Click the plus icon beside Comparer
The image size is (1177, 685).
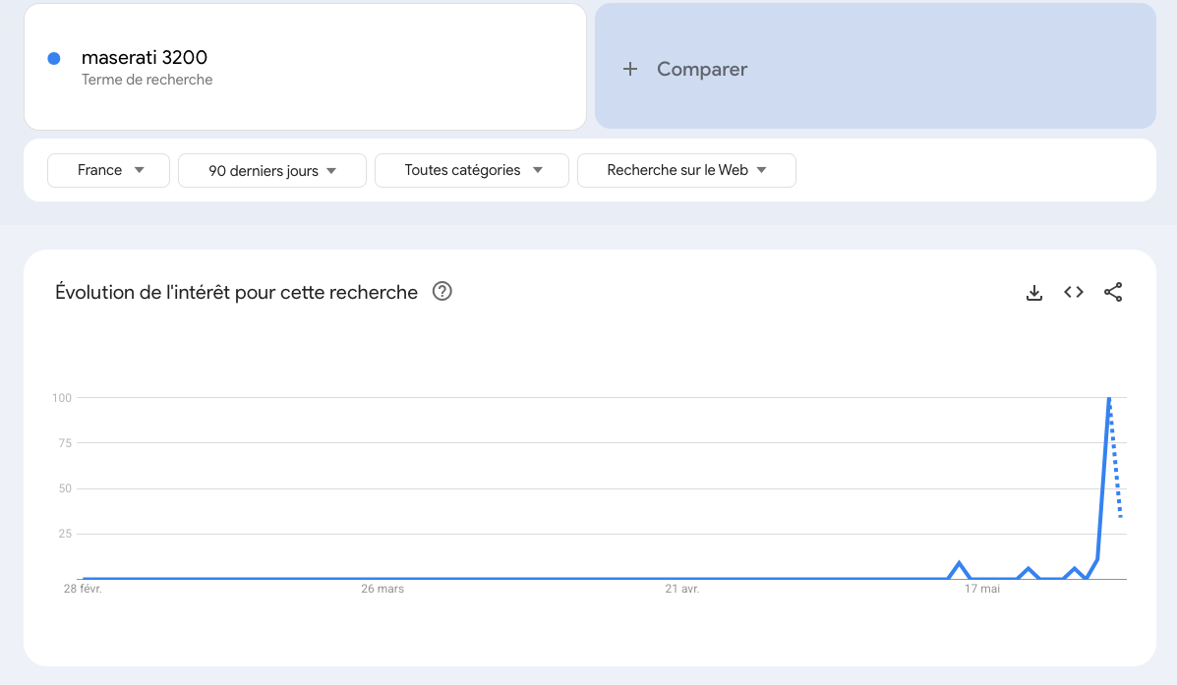[629, 69]
